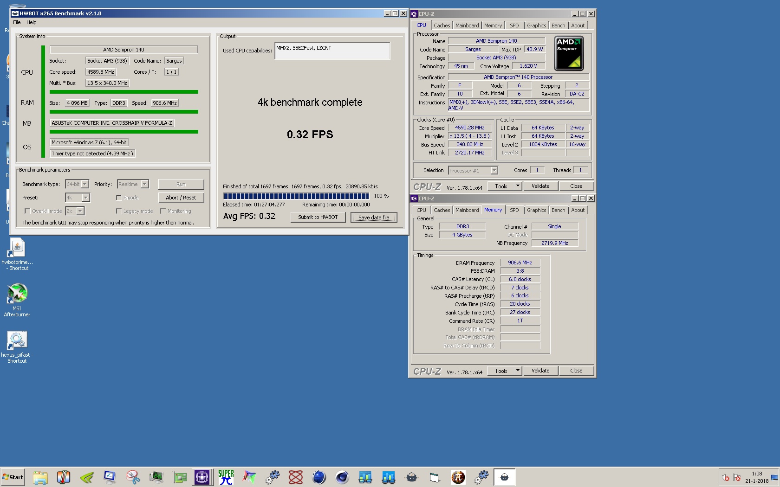Launch the Snipping Tool scissors icon

(133, 477)
